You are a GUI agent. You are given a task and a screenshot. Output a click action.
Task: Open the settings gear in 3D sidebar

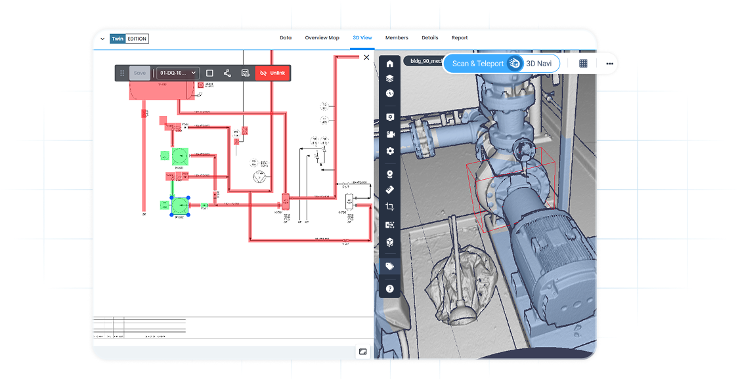tap(390, 151)
